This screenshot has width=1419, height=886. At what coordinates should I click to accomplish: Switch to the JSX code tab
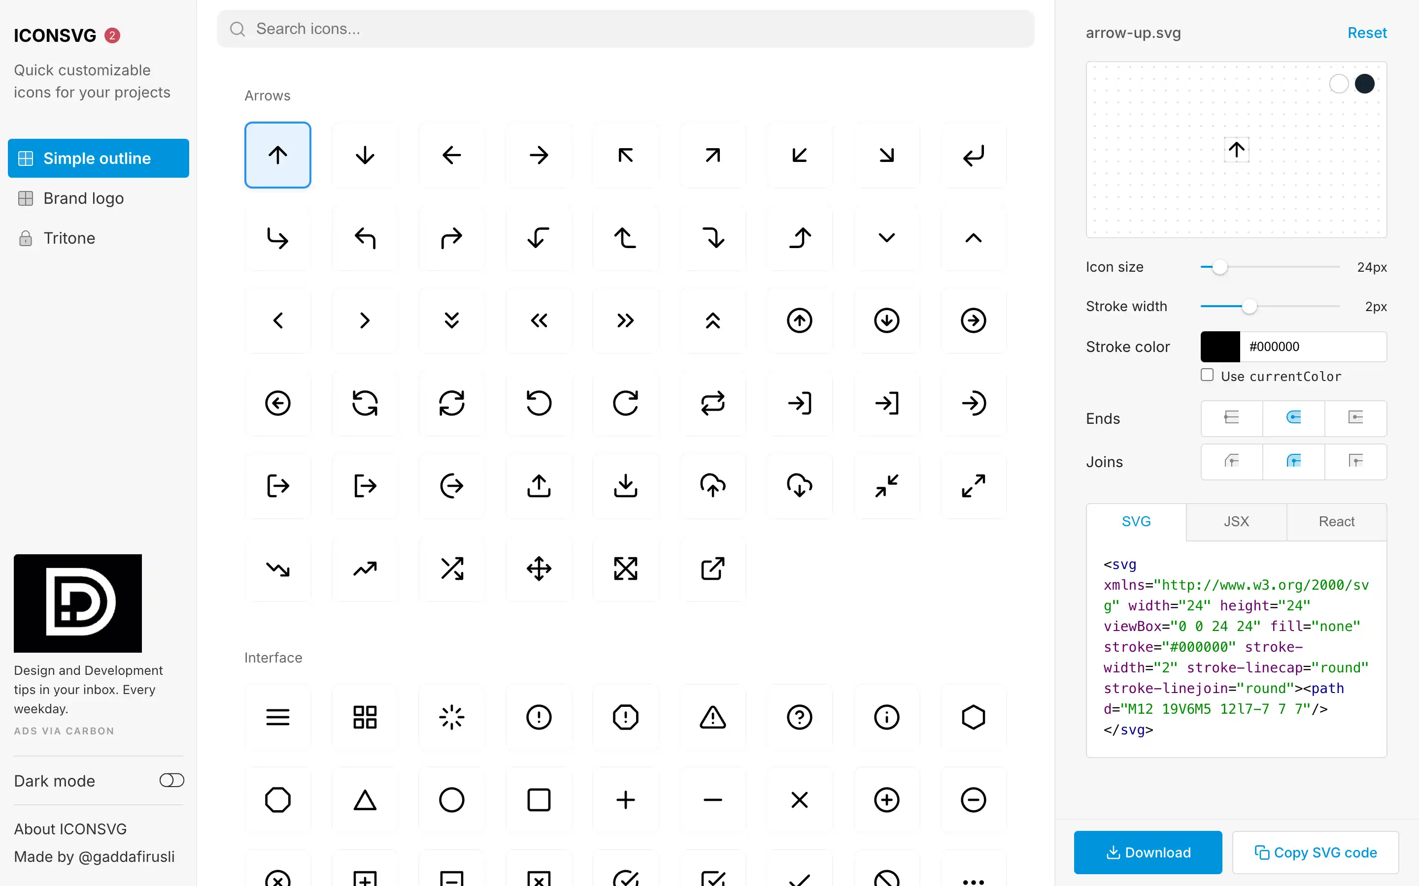[x=1236, y=522]
